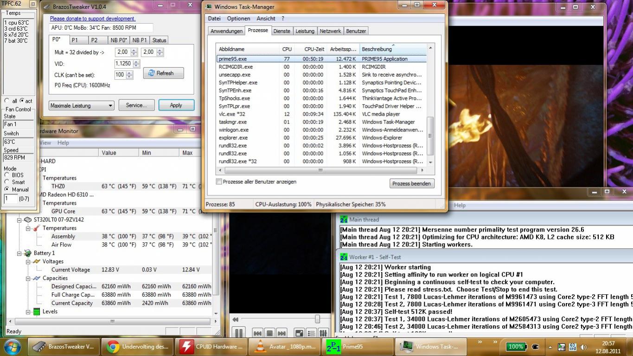Switch to Netzwerk tab
The width and height of the screenshot is (633, 356).
coord(330,31)
